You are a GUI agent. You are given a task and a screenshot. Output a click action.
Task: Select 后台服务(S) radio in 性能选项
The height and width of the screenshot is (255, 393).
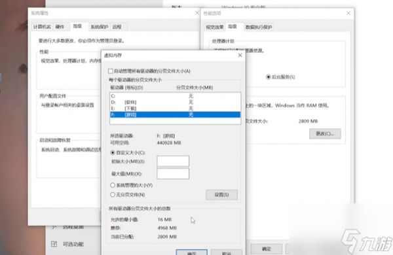(x=268, y=76)
